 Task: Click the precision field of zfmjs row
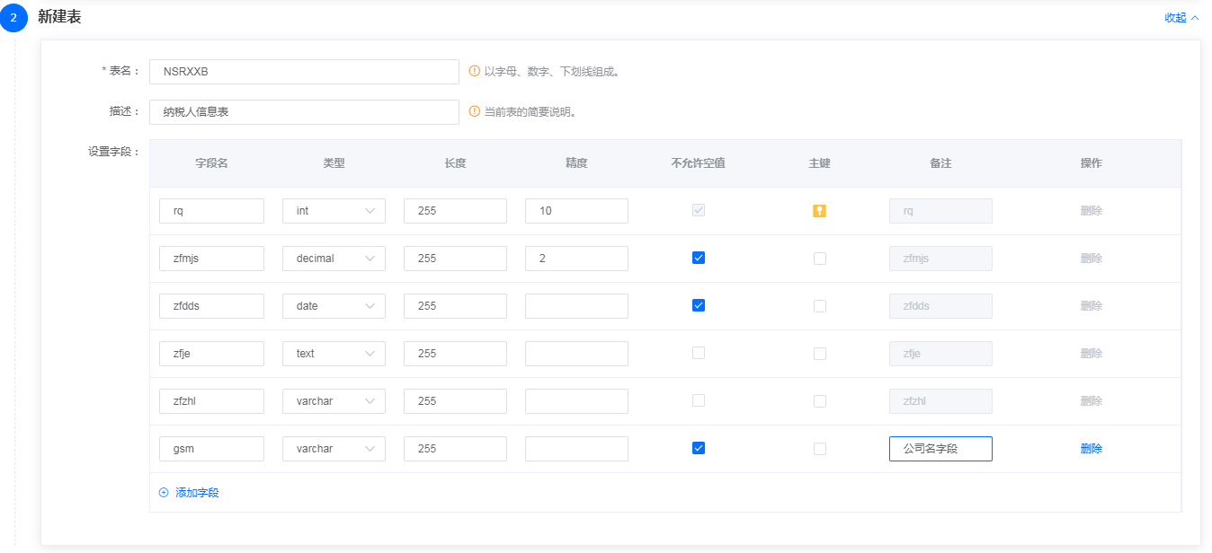pos(576,259)
